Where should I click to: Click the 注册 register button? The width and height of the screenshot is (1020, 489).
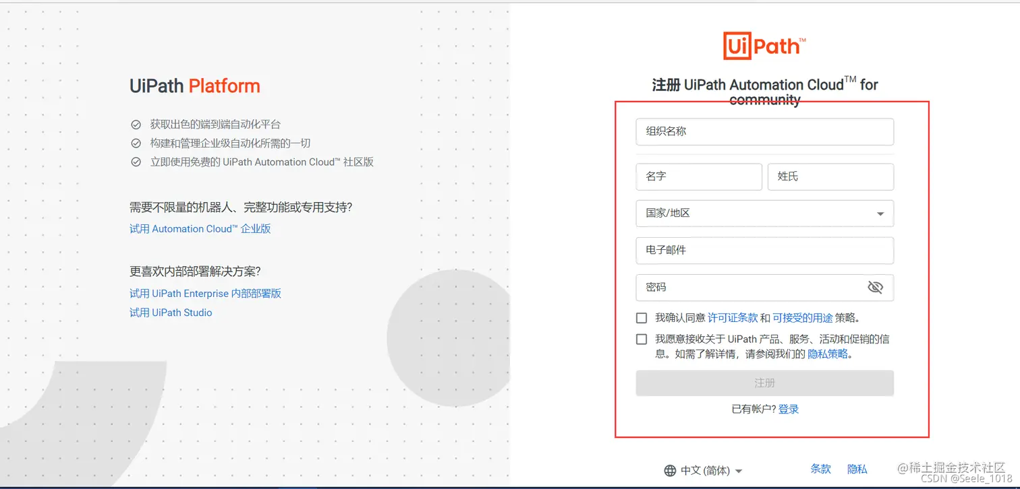[764, 383]
